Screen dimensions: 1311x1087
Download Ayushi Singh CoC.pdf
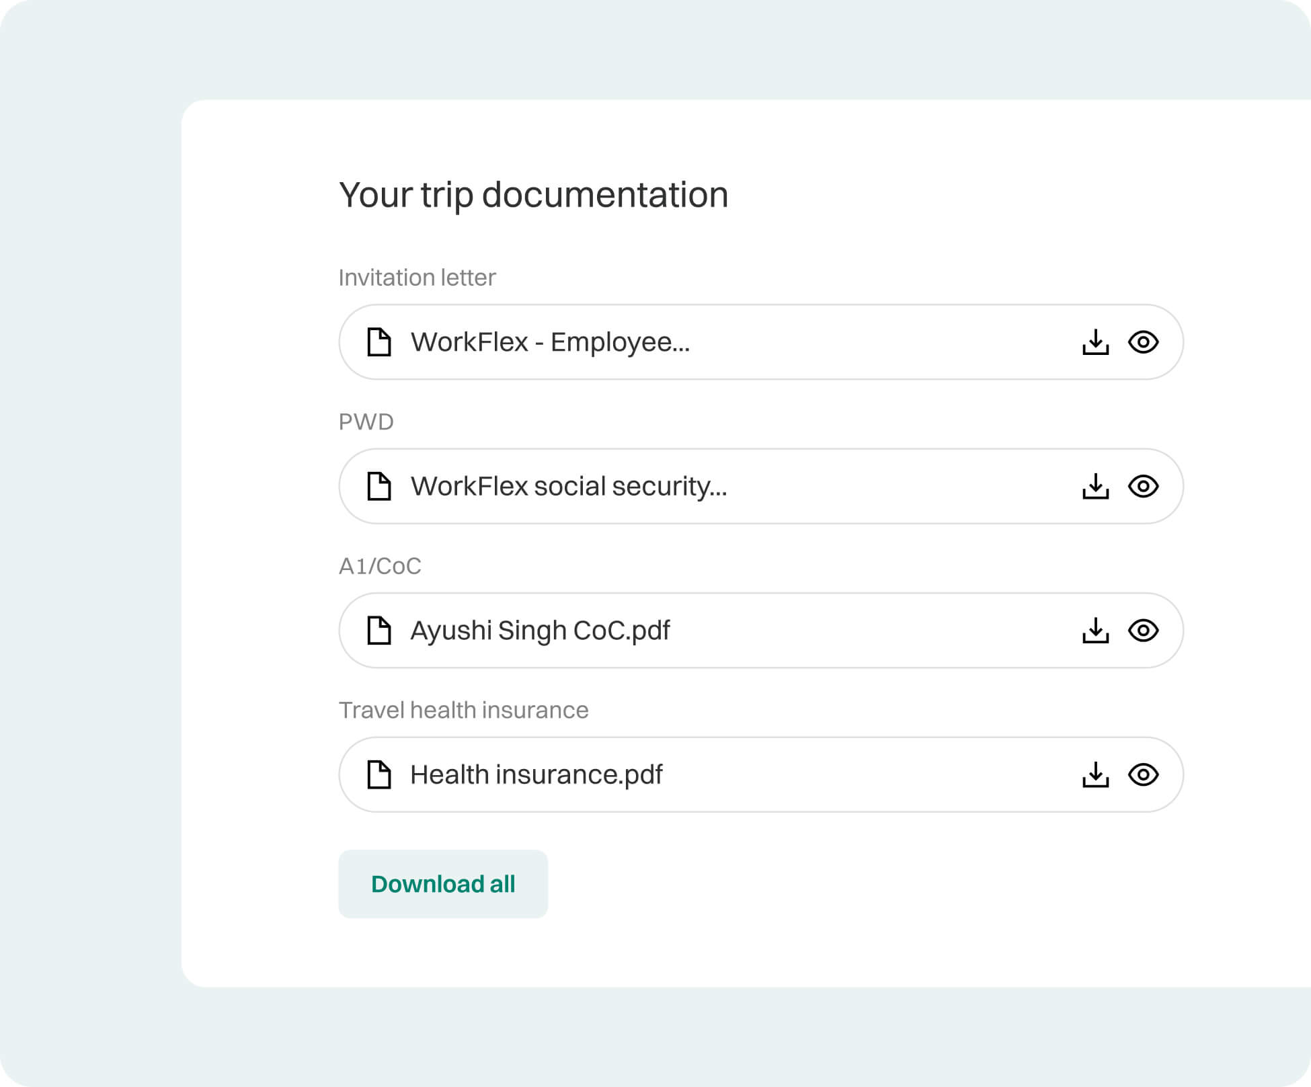pos(1095,631)
